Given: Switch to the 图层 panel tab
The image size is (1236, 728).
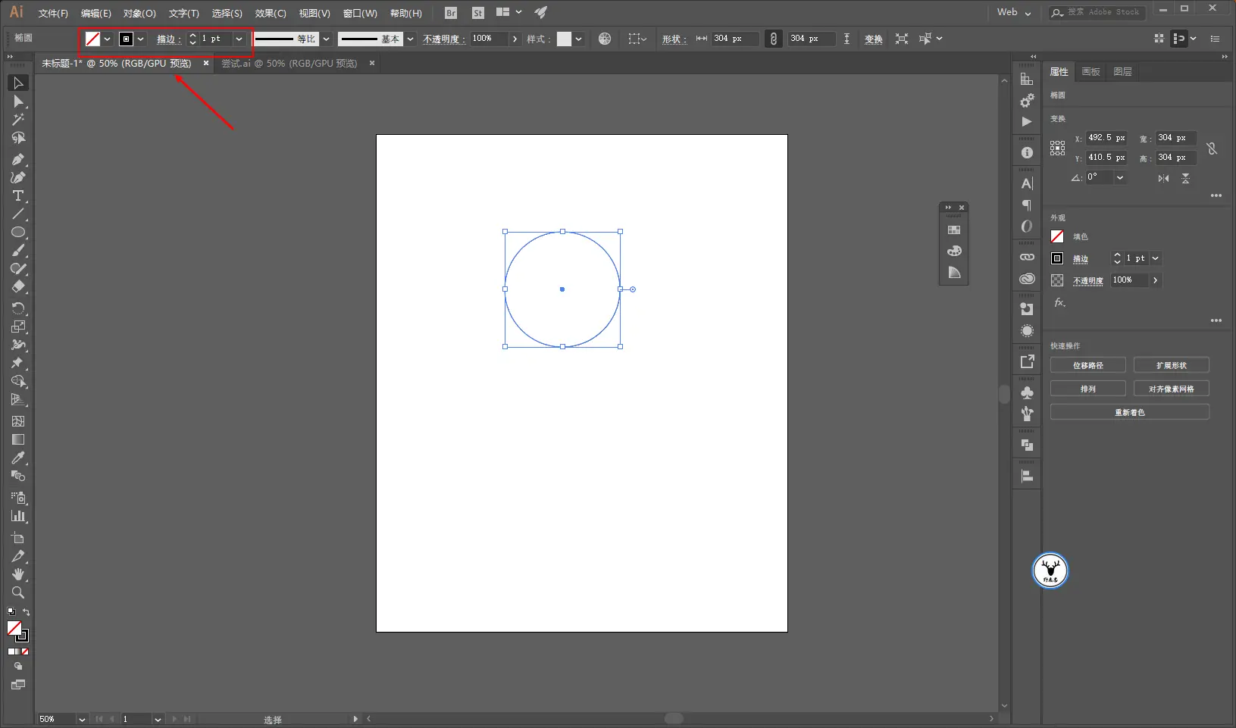Looking at the screenshot, I should pyautogui.click(x=1122, y=72).
